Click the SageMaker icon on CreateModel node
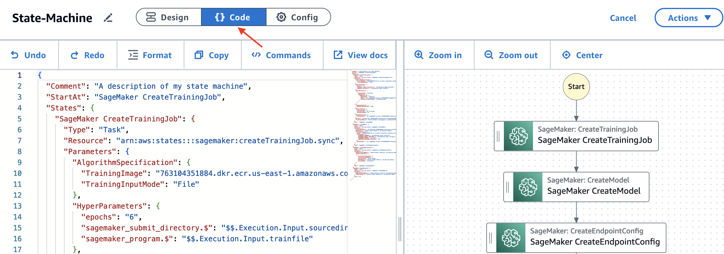Image resolution: width=724 pixels, height=254 pixels. point(528,187)
